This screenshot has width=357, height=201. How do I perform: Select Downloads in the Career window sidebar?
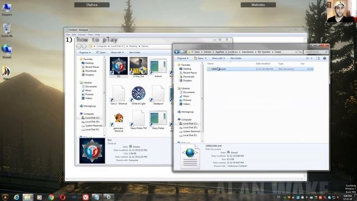(x=189, y=77)
